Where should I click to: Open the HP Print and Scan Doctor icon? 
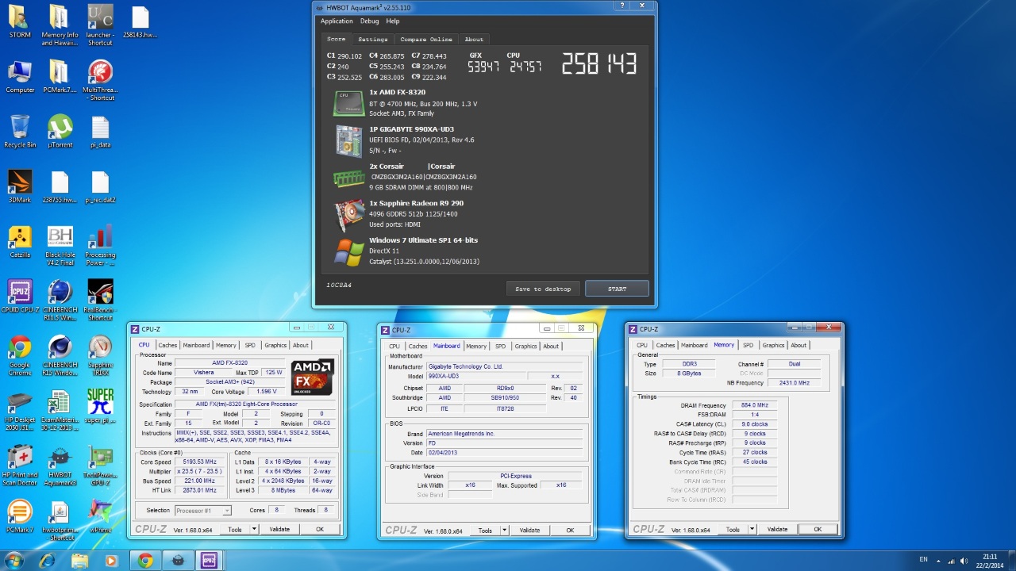coord(20,466)
